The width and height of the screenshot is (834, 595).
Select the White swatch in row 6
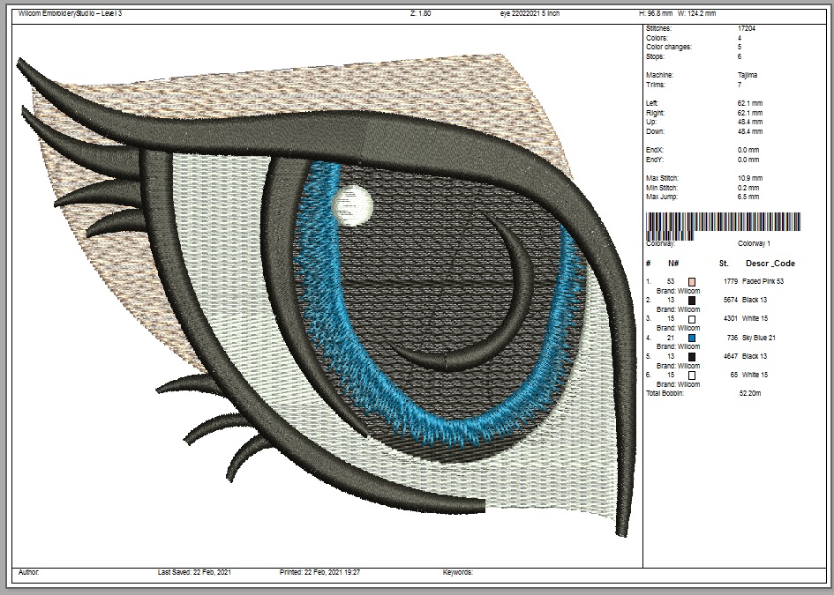(692, 376)
